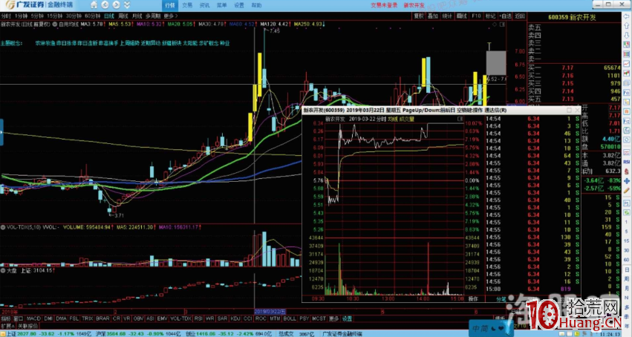Select KDJ indicator tab
Screen dimensions: 632x337
tap(235, 318)
